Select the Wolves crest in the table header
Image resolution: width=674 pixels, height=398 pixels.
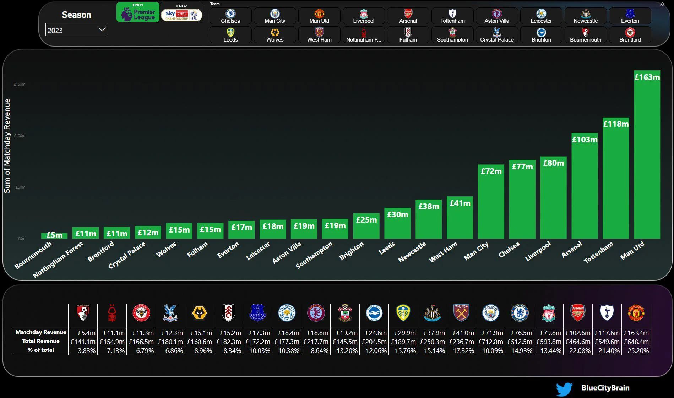point(199,313)
